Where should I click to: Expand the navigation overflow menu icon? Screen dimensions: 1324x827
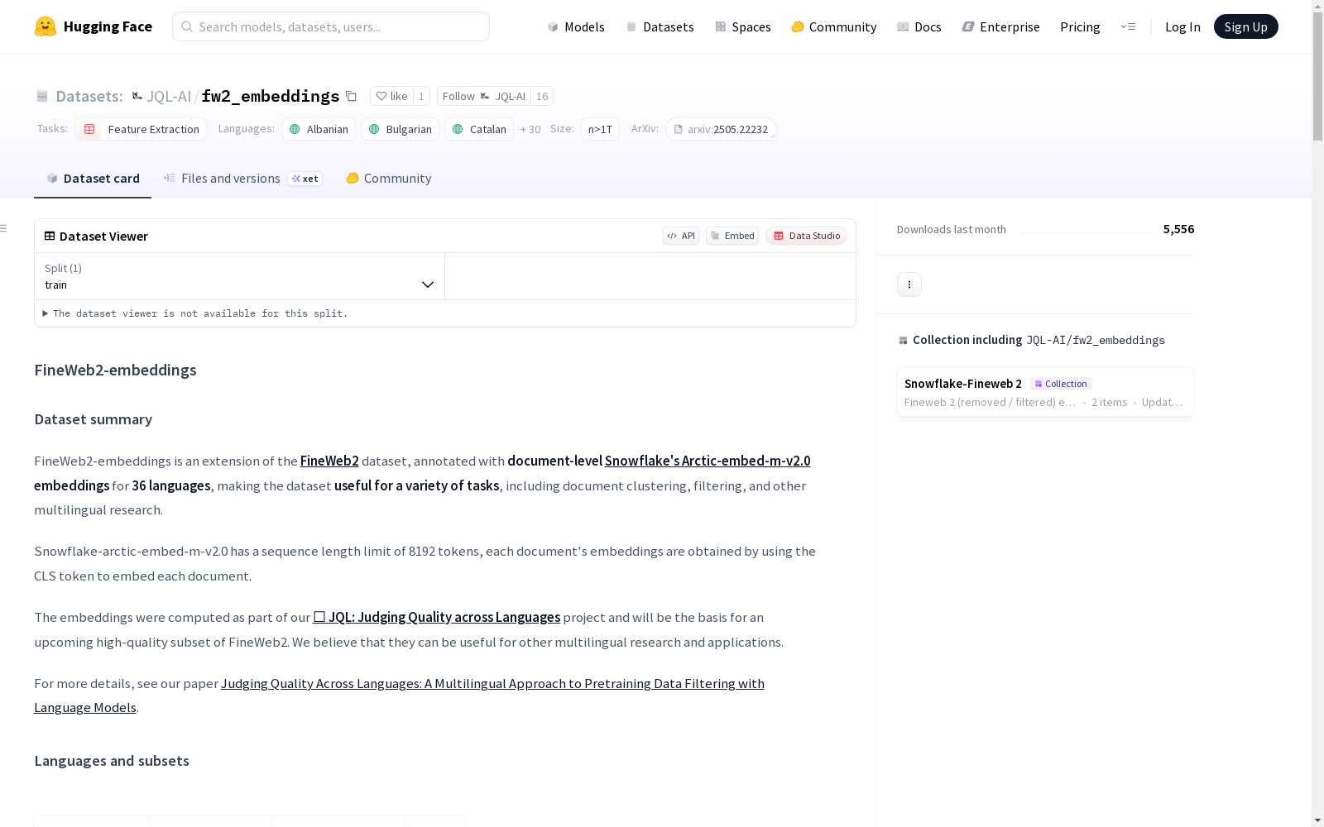[x=1128, y=26]
